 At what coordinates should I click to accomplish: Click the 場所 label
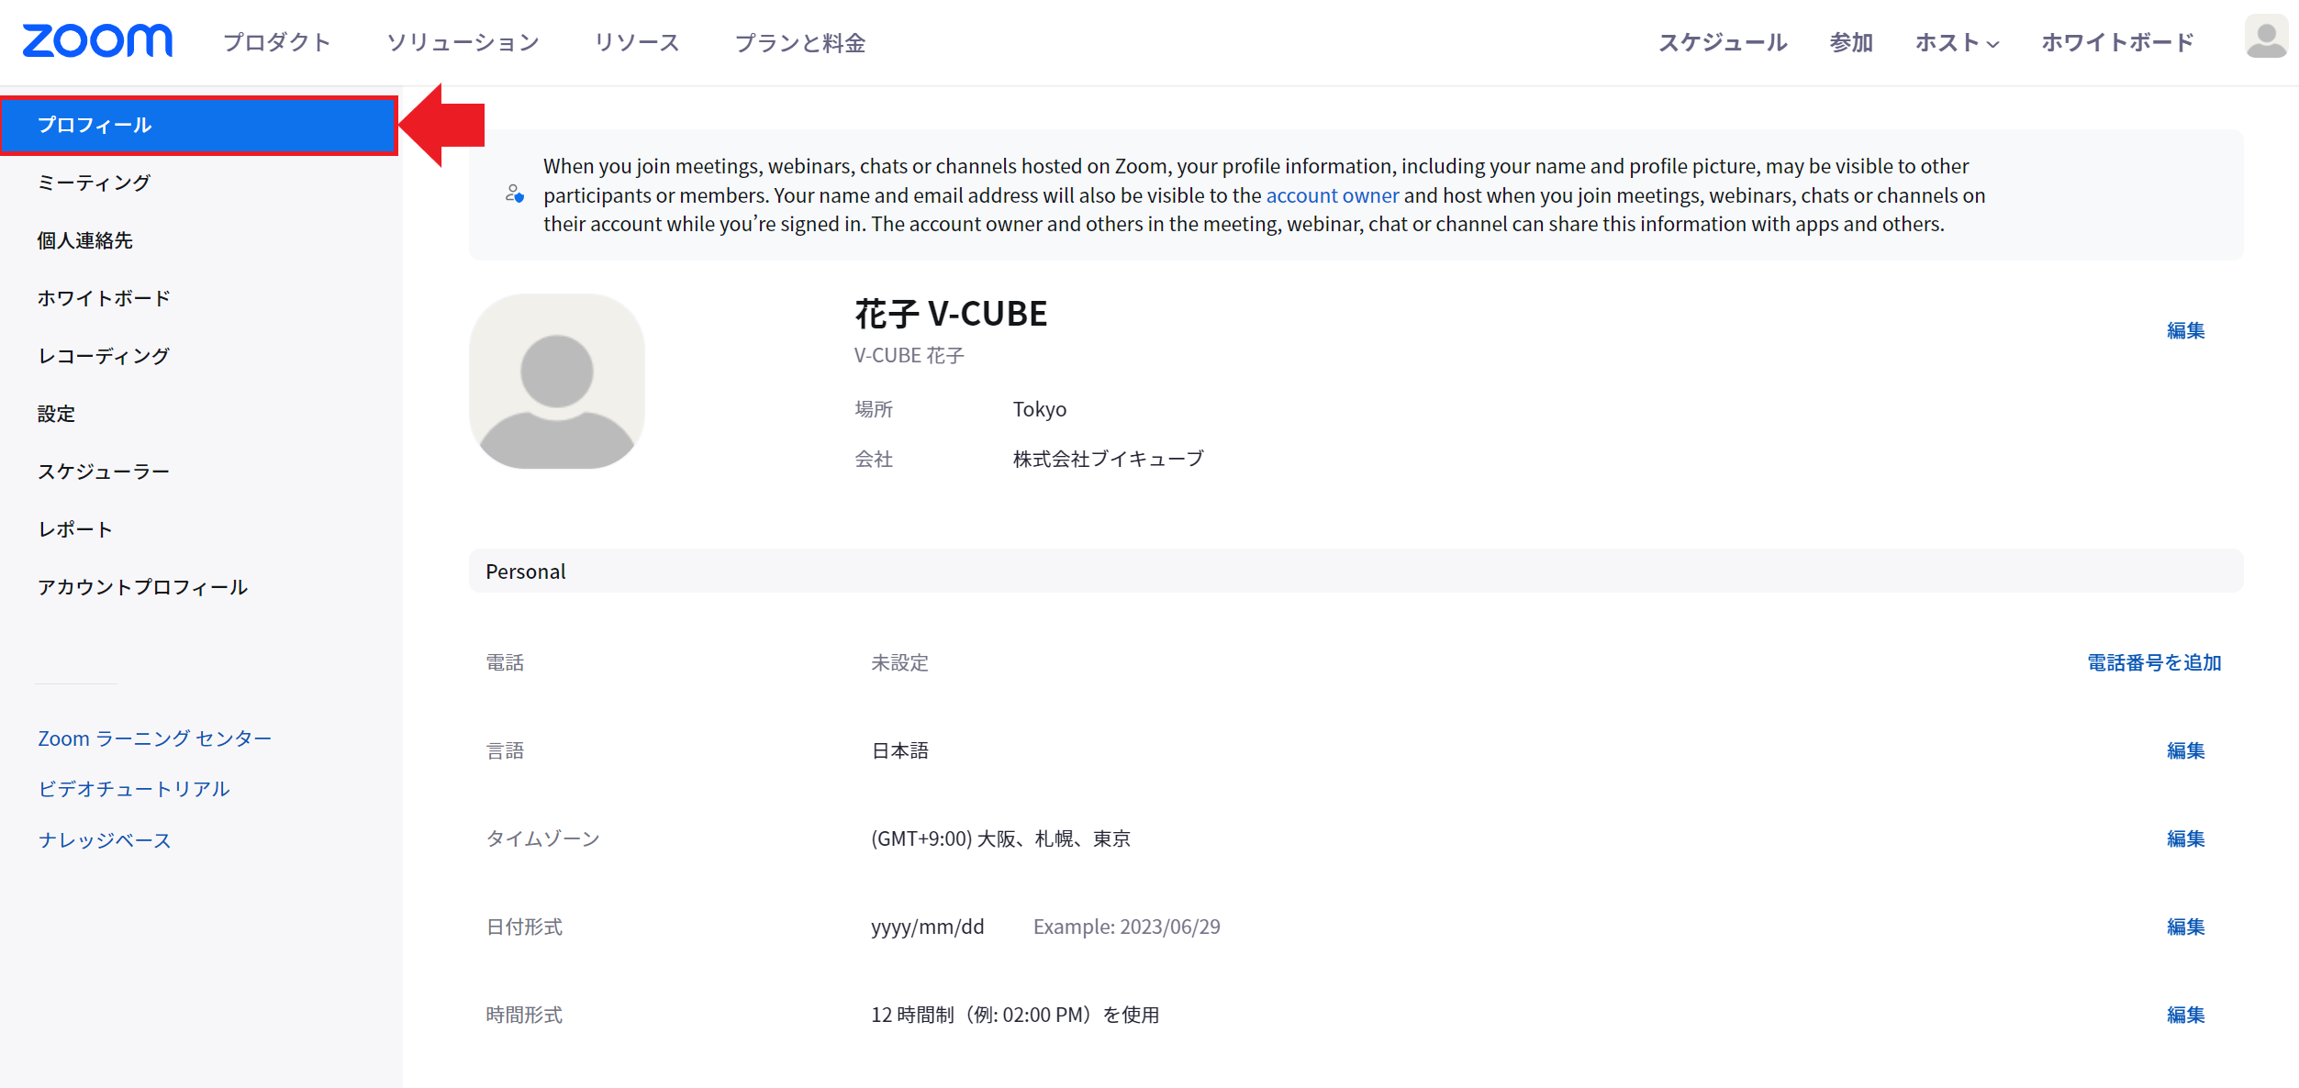click(x=874, y=409)
